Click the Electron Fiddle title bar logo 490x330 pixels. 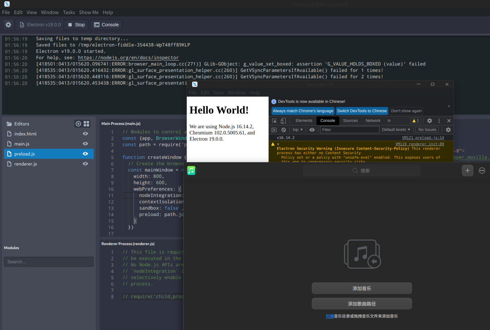7,4
